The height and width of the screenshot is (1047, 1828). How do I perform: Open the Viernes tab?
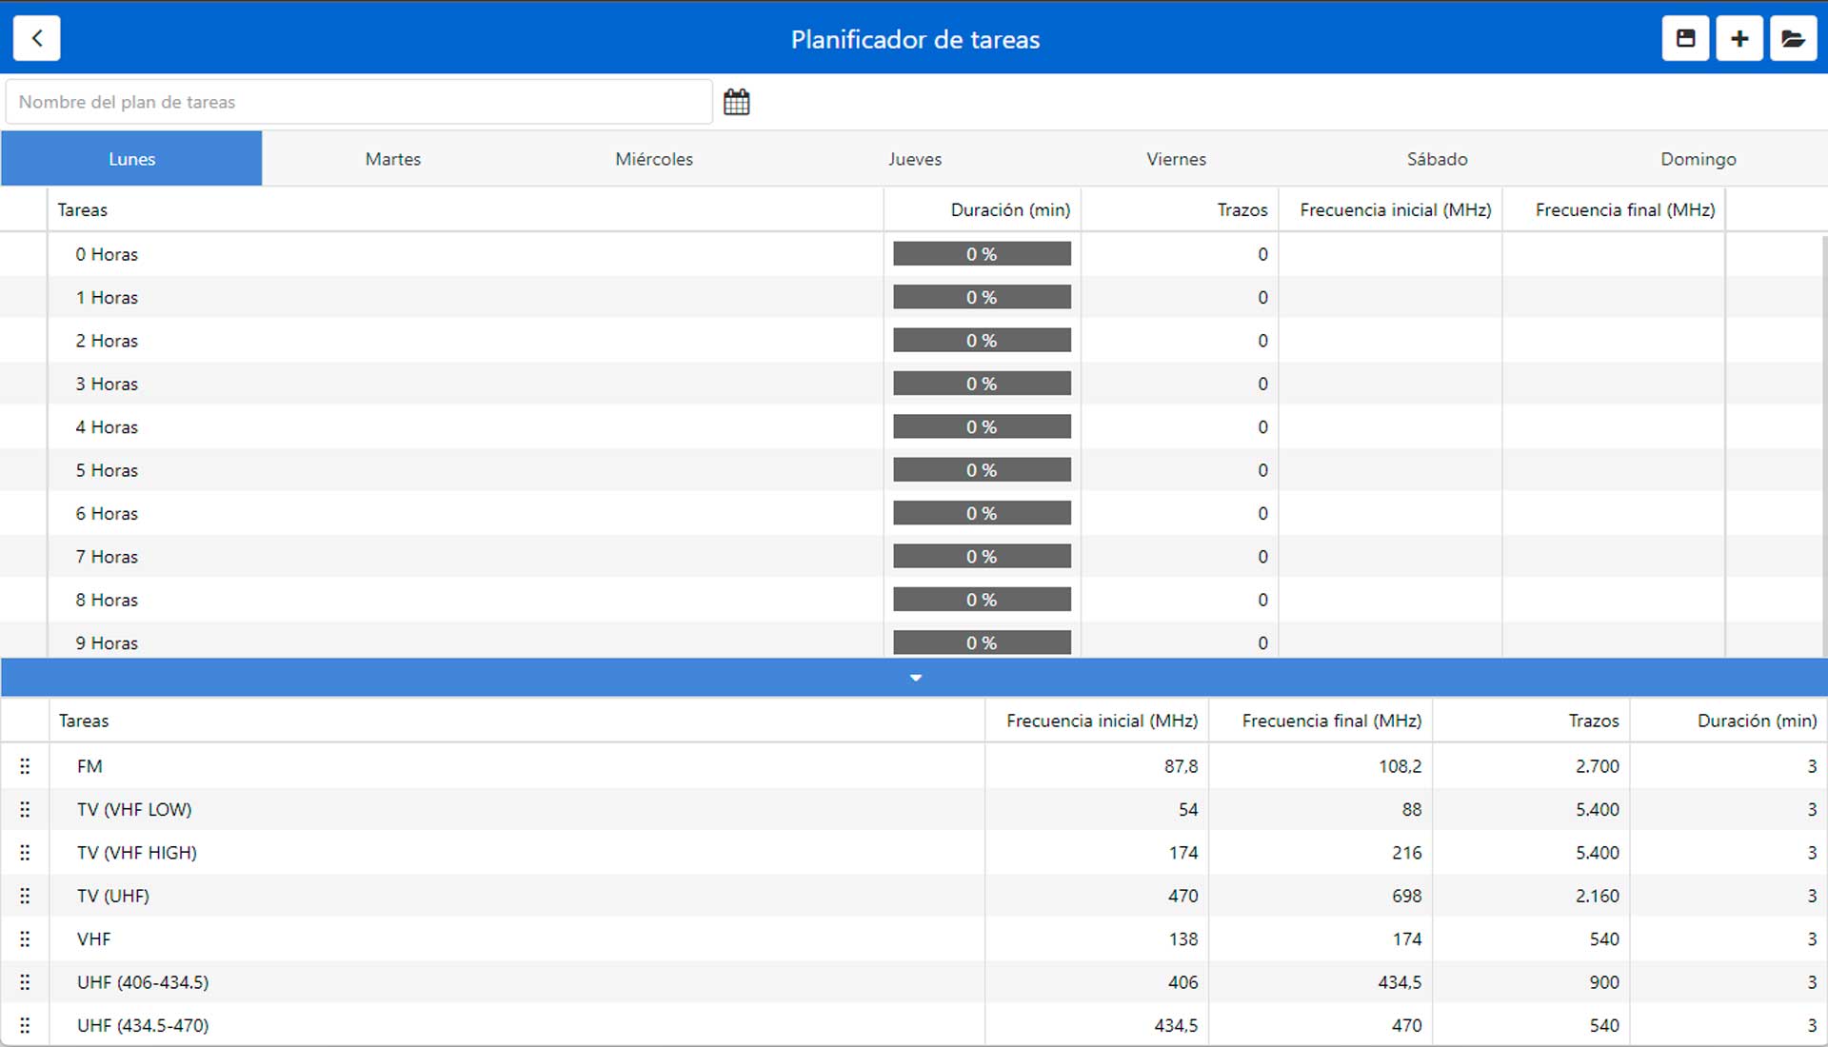[1177, 159]
